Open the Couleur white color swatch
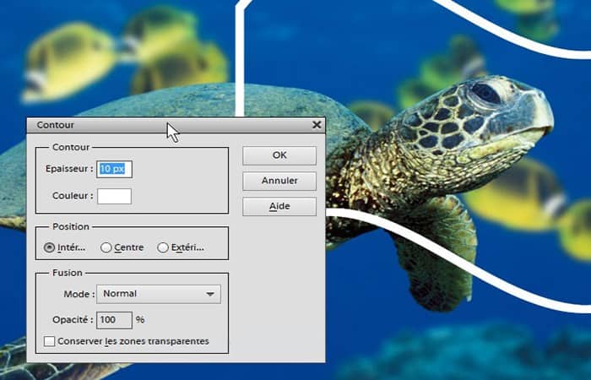591x380 pixels. 114,196
